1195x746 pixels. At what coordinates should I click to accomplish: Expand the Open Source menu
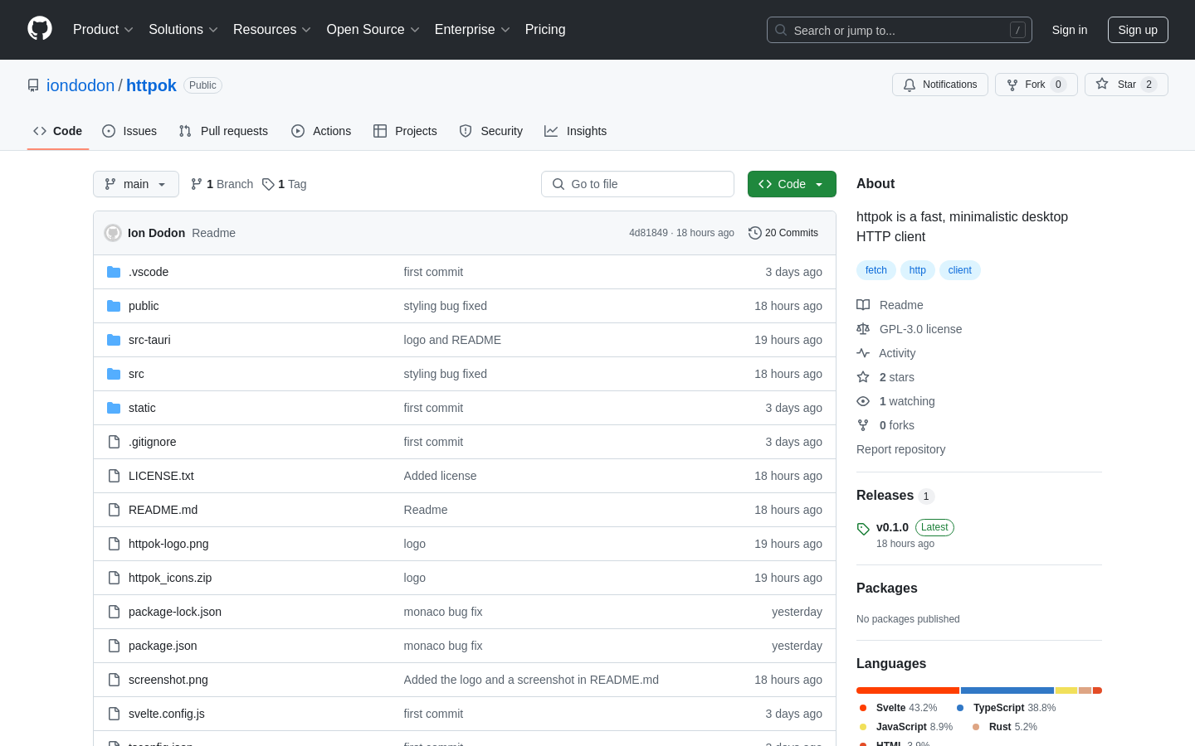pyautogui.click(x=373, y=30)
